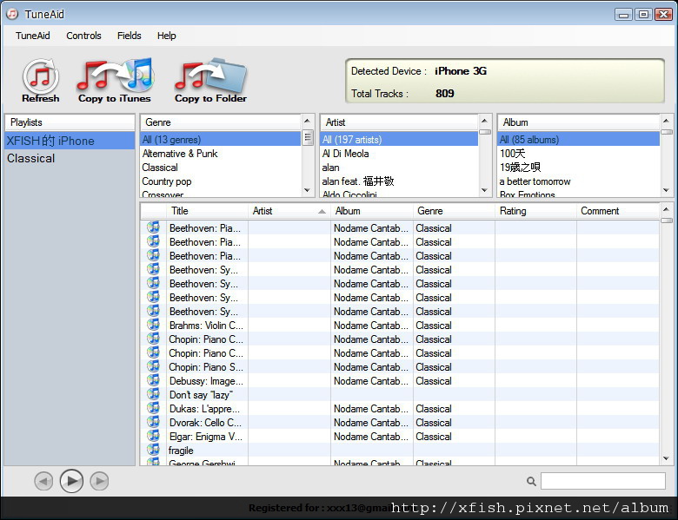Click track list scroll up arrow
Screen dimensions: 678x520
click(x=667, y=209)
